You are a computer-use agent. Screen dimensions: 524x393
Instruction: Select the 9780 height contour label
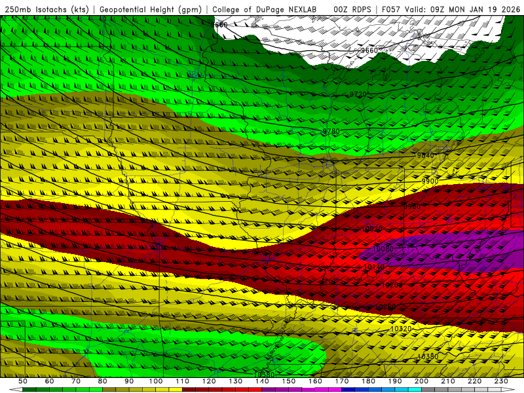click(x=331, y=132)
